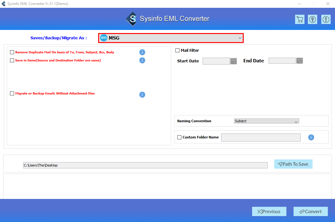Click the destination path field showing C:\Users\This\Desktop

click(145, 165)
